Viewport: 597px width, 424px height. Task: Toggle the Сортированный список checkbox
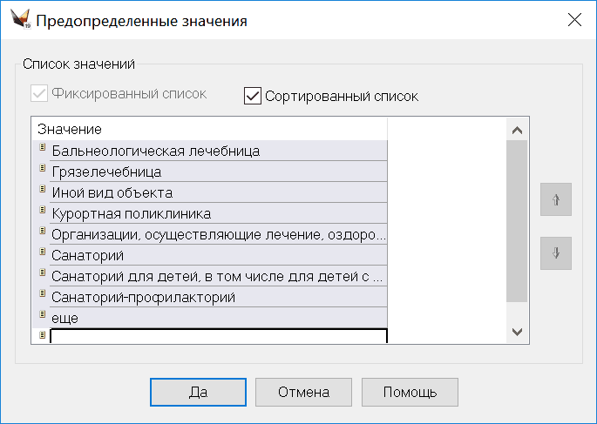click(x=253, y=96)
